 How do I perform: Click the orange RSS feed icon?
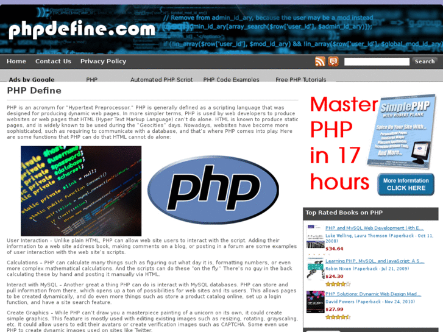click(320, 62)
